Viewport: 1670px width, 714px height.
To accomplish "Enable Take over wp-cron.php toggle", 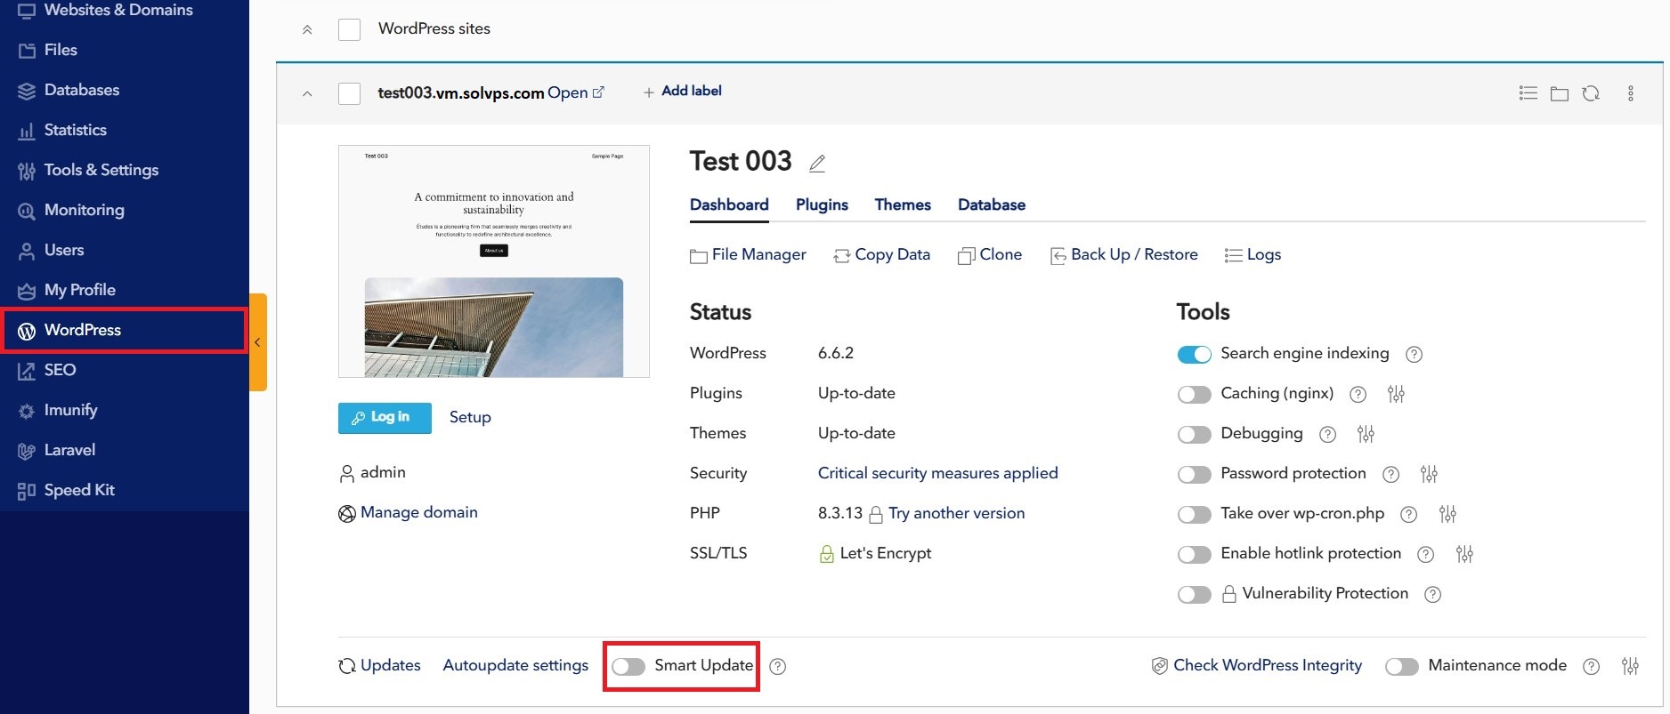I will (1194, 515).
